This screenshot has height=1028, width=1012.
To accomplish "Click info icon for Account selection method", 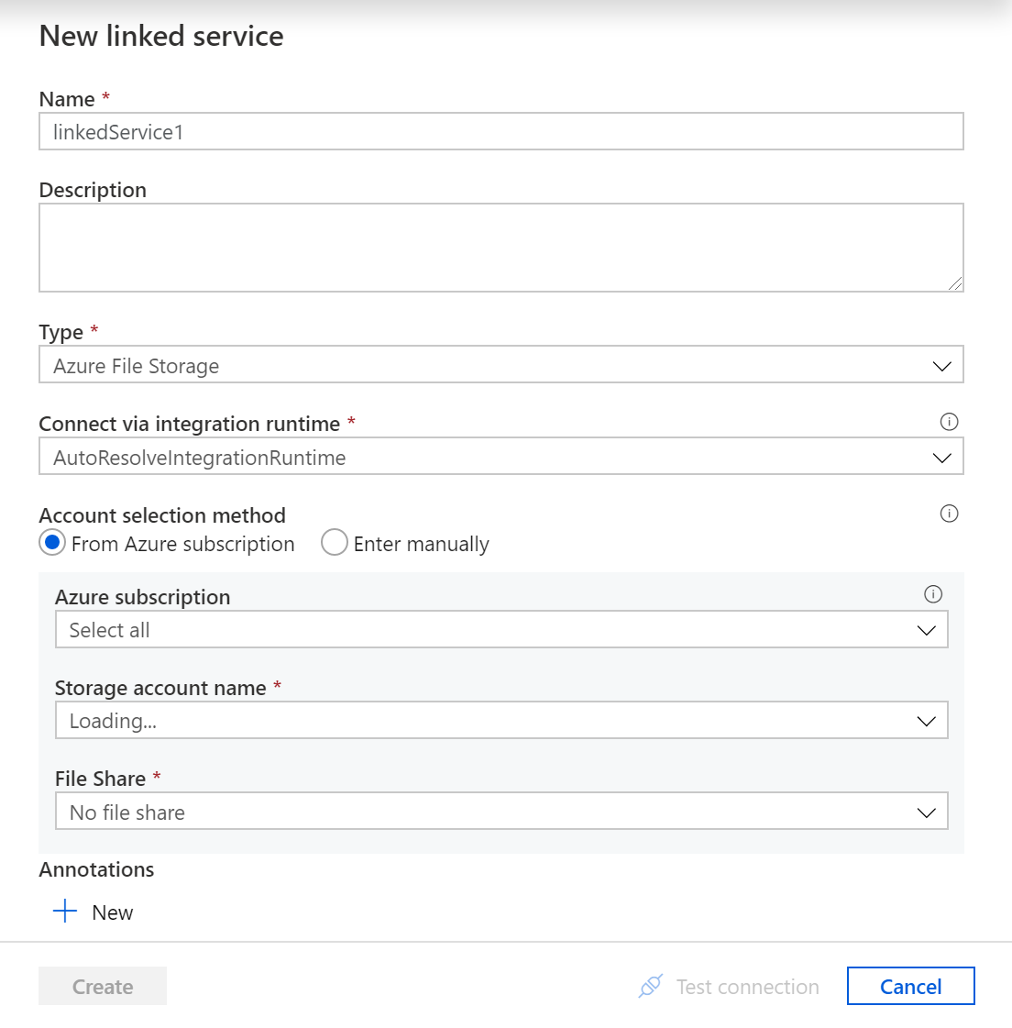I will [x=949, y=514].
